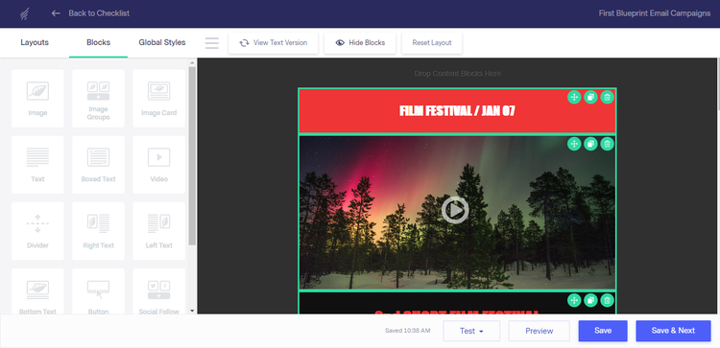Click First Blueprint Email Campaigns title
This screenshot has height=348, width=720.
(655, 13)
